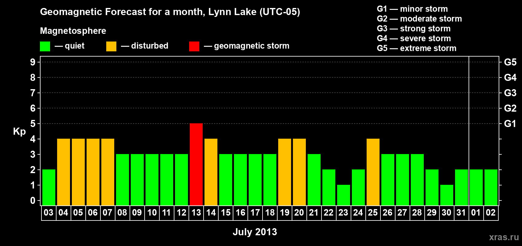
Task: Click the green bar for date 30
Action: coord(447,195)
